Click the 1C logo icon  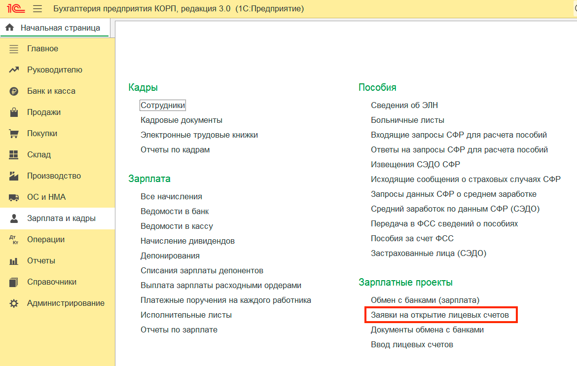point(14,9)
